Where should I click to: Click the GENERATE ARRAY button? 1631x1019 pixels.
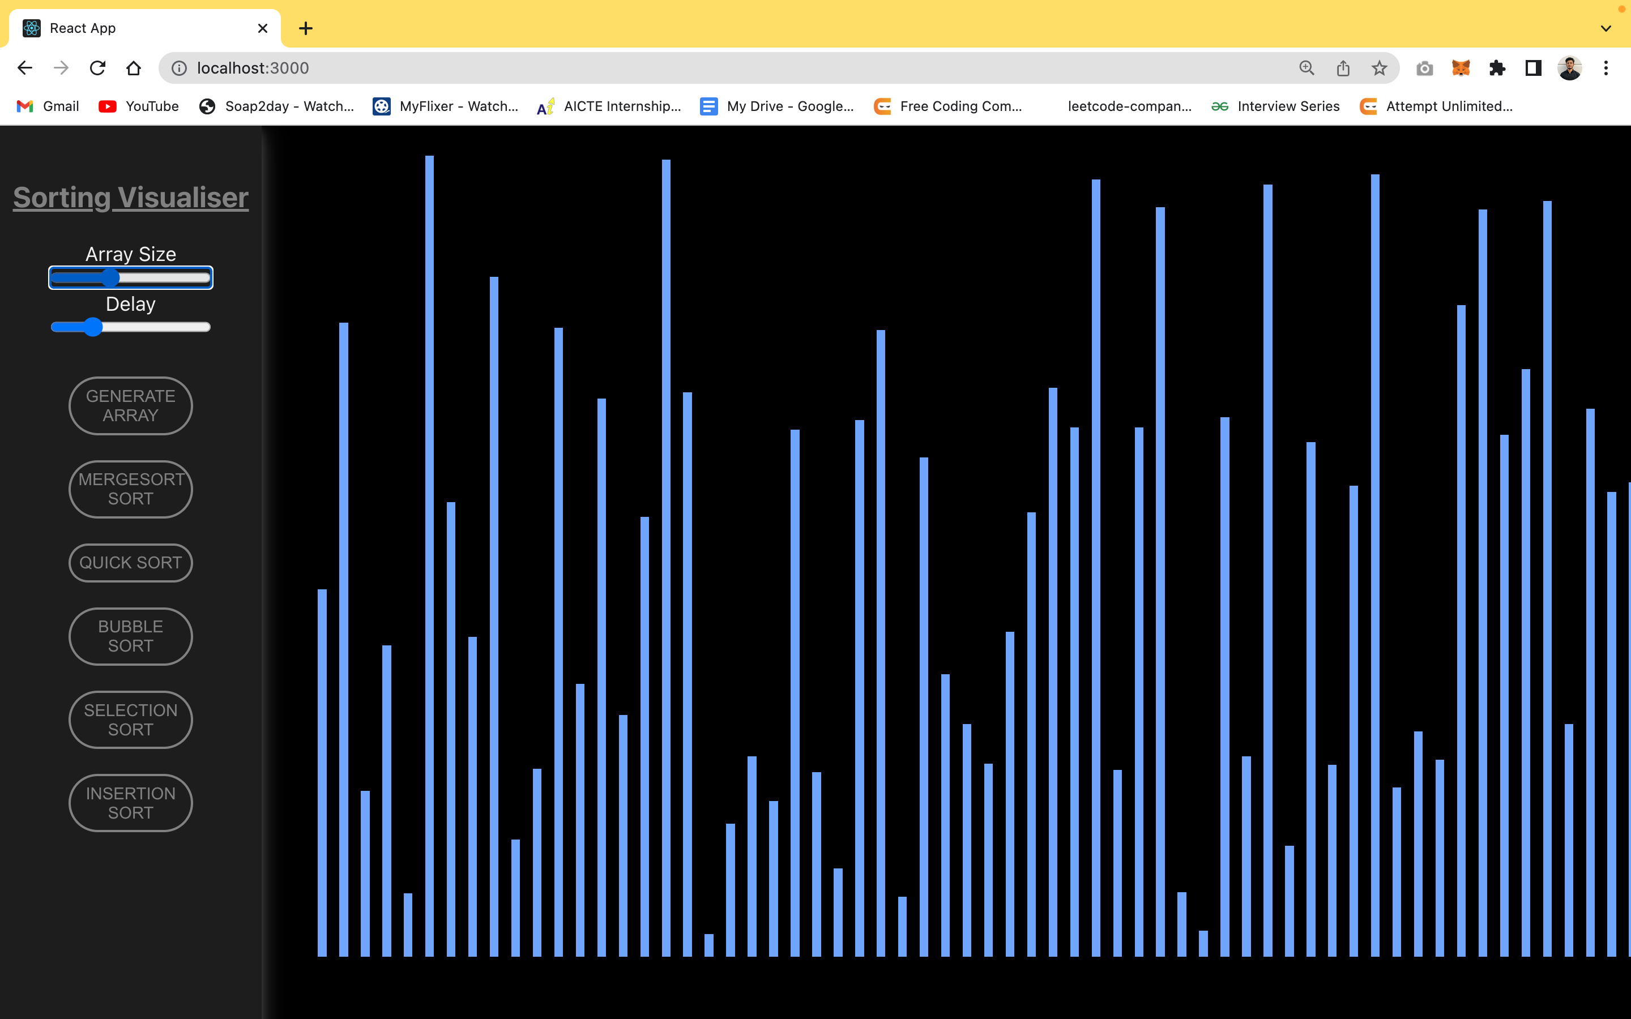(x=130, y=405)
